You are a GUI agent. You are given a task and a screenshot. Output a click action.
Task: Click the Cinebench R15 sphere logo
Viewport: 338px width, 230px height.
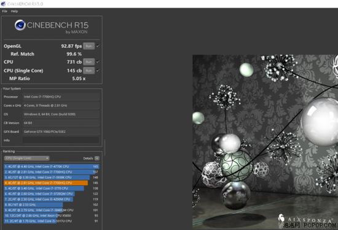click(x=20, y=25)
